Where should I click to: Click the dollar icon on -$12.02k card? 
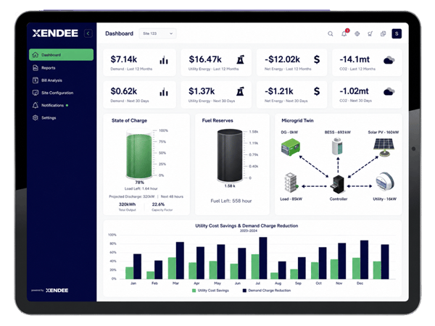(x=317, y=59)
